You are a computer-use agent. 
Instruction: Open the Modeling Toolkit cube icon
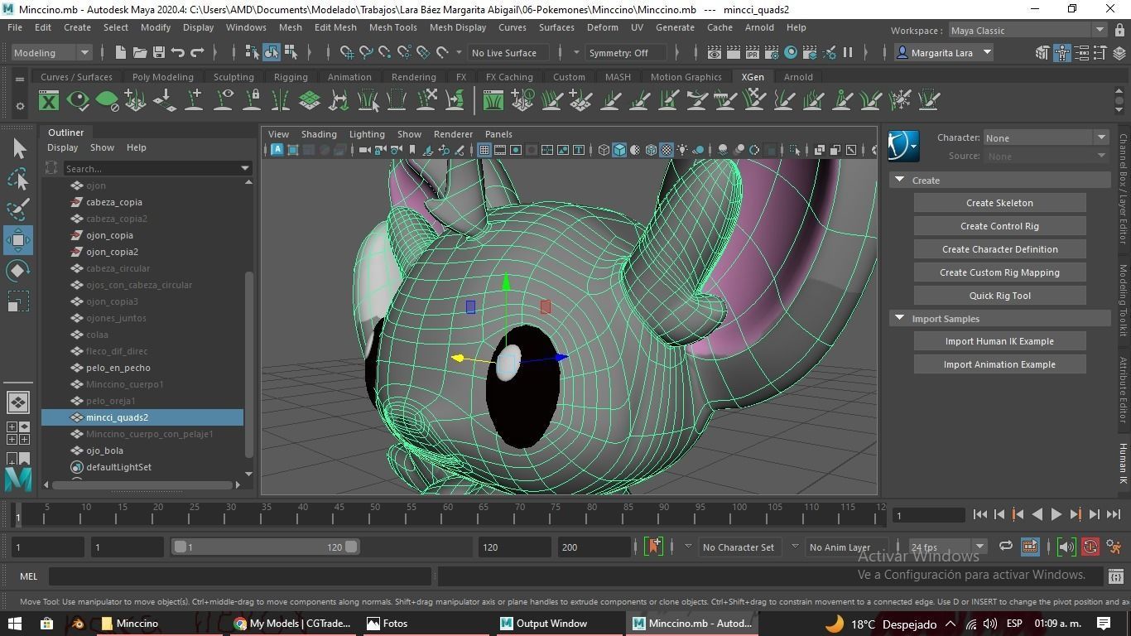(x=1043, y=53)
